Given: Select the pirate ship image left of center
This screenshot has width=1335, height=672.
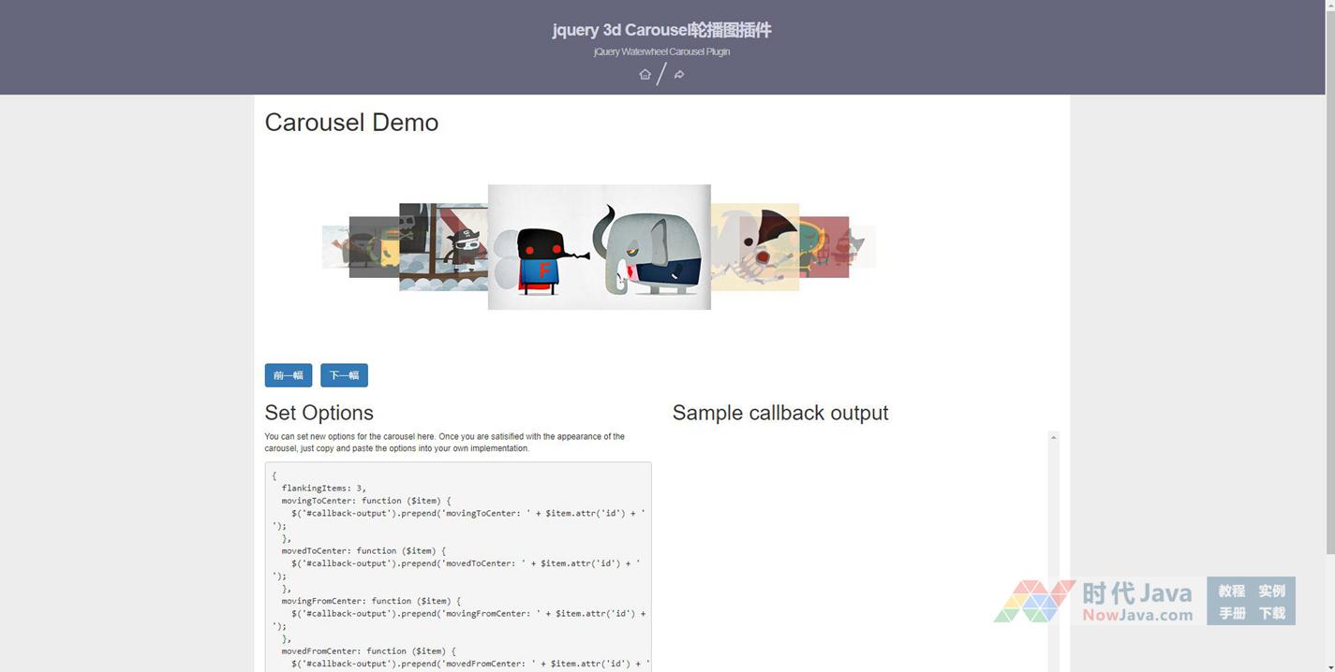Looking at the screenshot, I should click(x=443, y=247).
